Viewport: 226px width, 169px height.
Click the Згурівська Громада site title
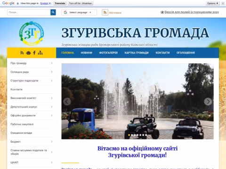pos(135,33)
